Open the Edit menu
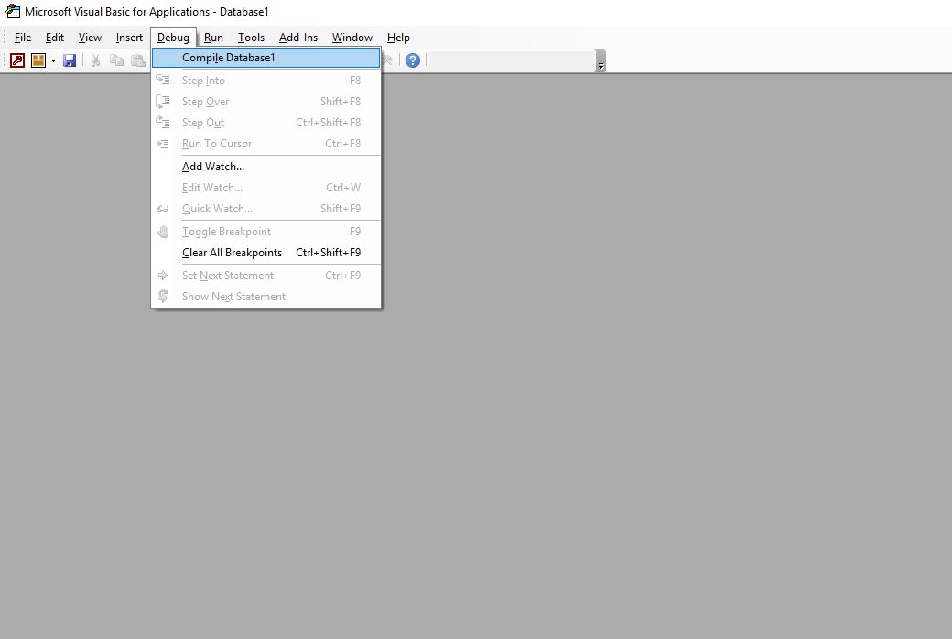Viewport: 952px width, 639px height. [x=55, y=38]
